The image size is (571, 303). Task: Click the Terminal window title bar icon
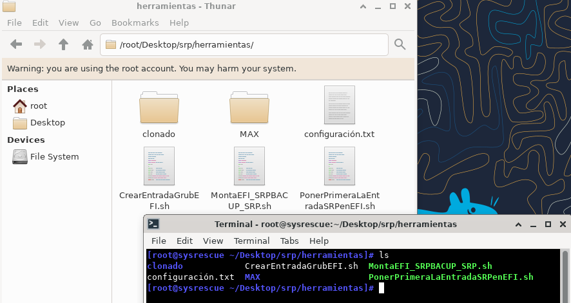coord(153,224)
